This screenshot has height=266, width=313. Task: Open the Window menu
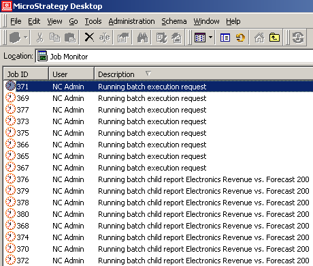(206, 21)
